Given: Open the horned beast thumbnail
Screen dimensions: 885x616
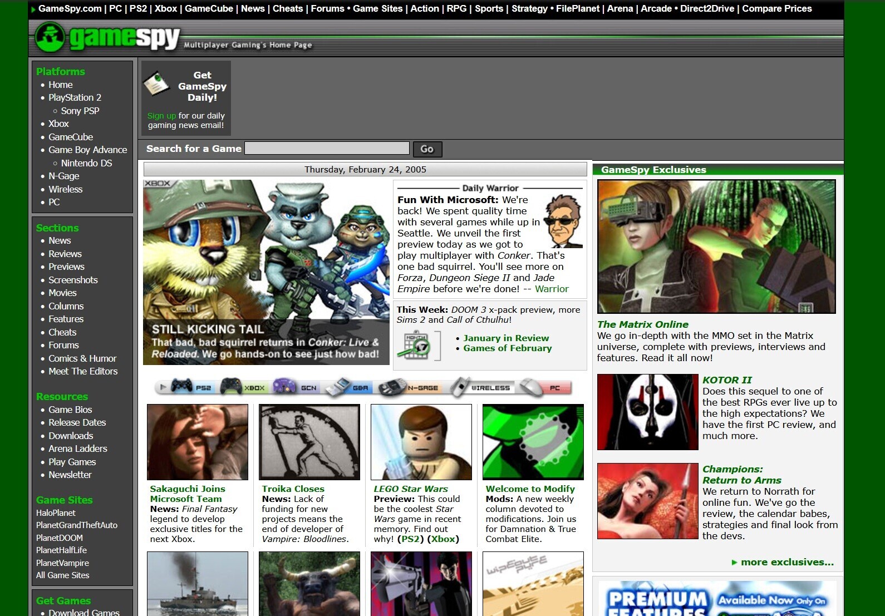Looking at the screenshot, I should click(309, 584).
